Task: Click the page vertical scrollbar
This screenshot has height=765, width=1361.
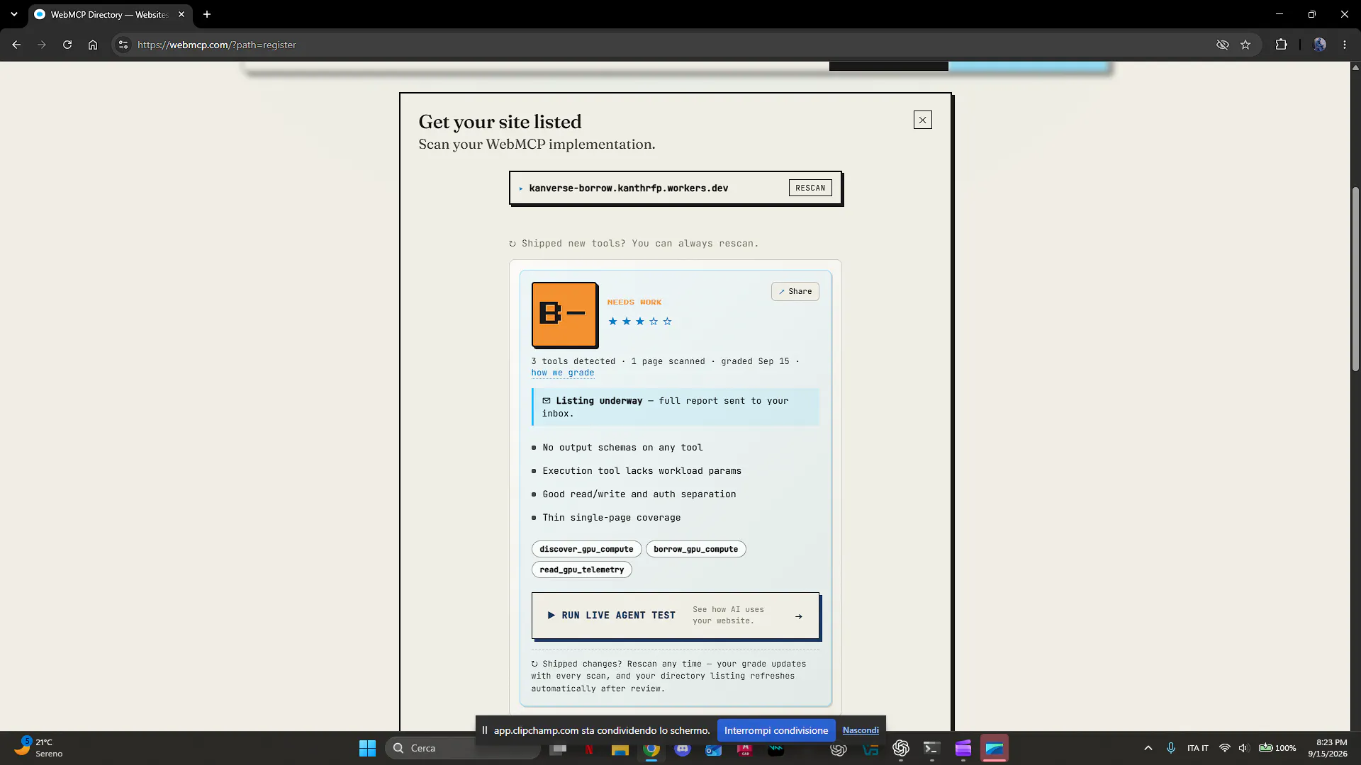Action: coord(1355,280)
